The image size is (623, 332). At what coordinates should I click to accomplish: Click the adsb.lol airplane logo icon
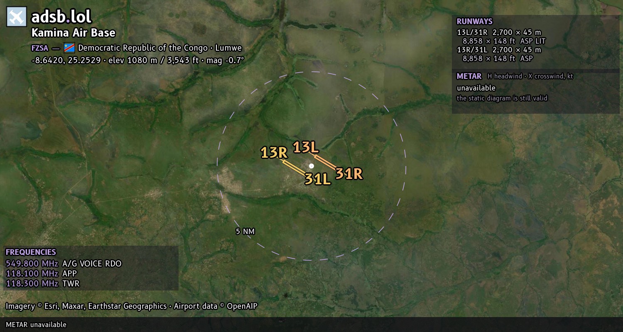pyautogui.click(x=17, y=17)
